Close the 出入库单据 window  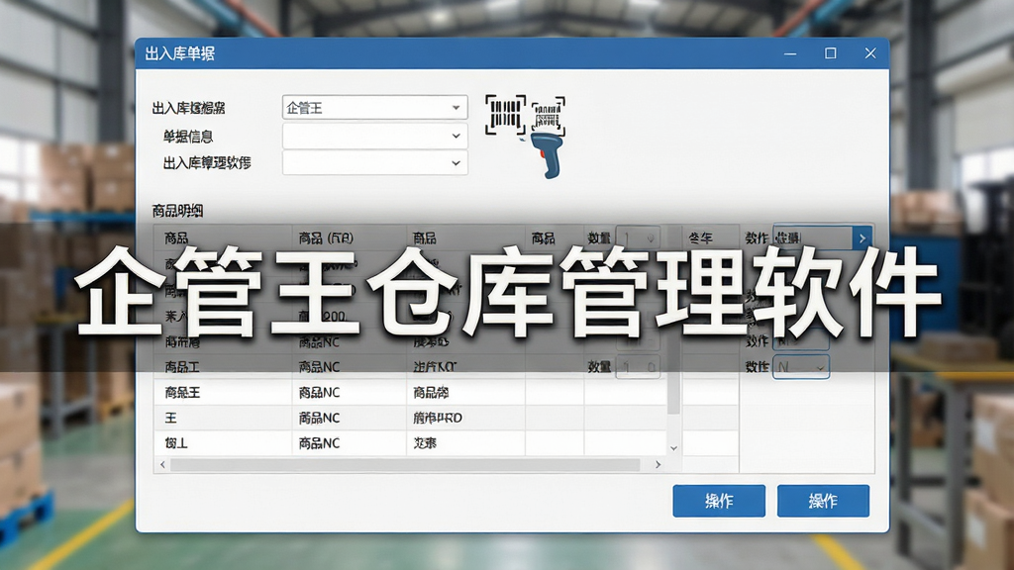(870, 53)
